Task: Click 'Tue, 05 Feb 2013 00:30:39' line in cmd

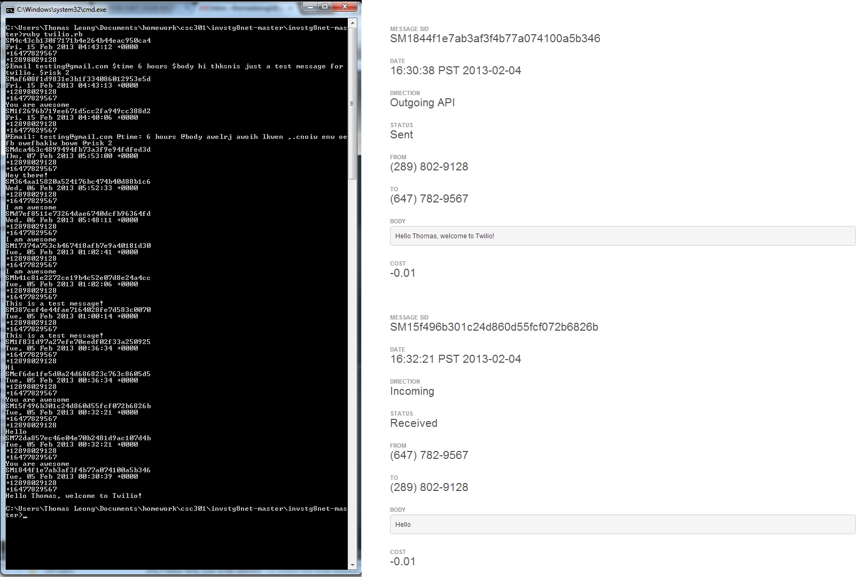Action: click(72, 477)
